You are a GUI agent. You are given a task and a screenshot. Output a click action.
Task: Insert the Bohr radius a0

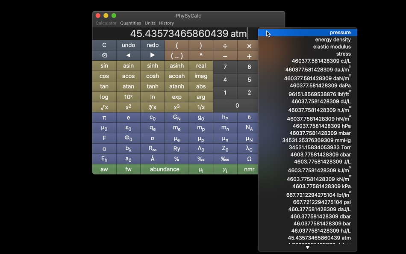(128, 159)
